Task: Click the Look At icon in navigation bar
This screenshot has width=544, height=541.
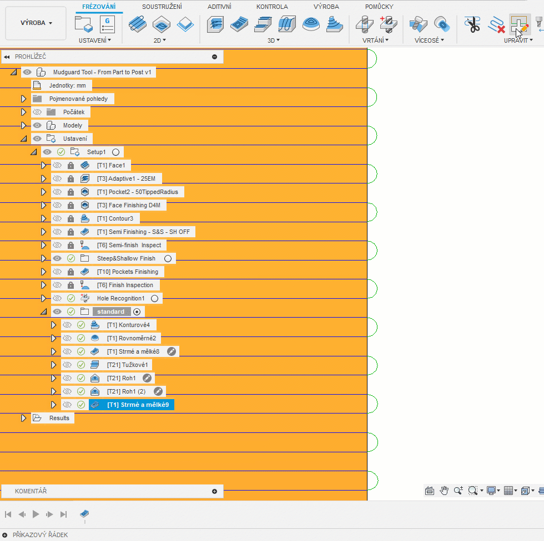Action: [429, 491]
